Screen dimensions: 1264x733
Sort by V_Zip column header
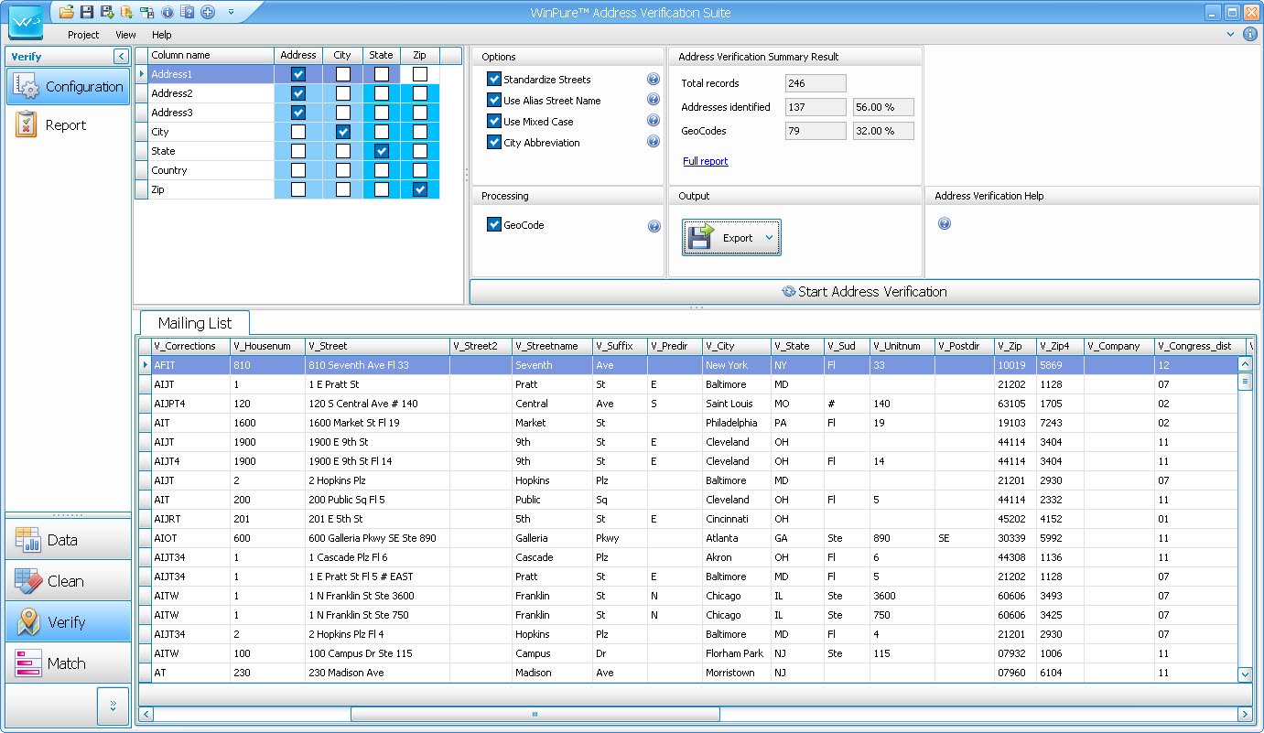1016,346
